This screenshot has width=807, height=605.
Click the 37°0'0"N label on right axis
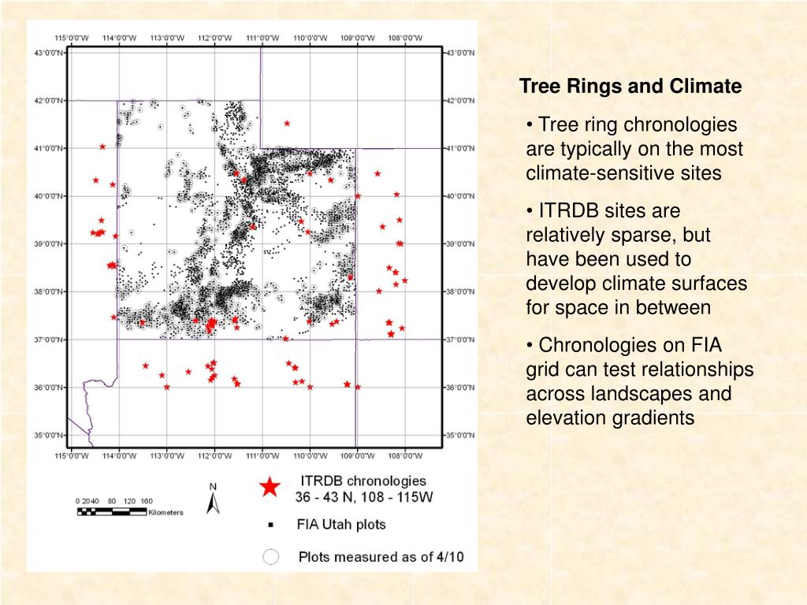(460, 340)
